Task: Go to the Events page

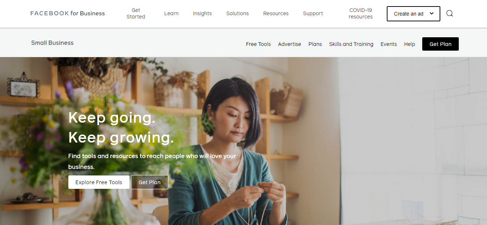Action: [x=389, y=44]
